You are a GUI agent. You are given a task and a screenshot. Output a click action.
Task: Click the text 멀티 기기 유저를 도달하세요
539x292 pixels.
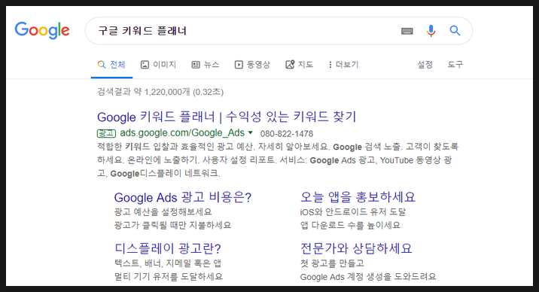169,276
